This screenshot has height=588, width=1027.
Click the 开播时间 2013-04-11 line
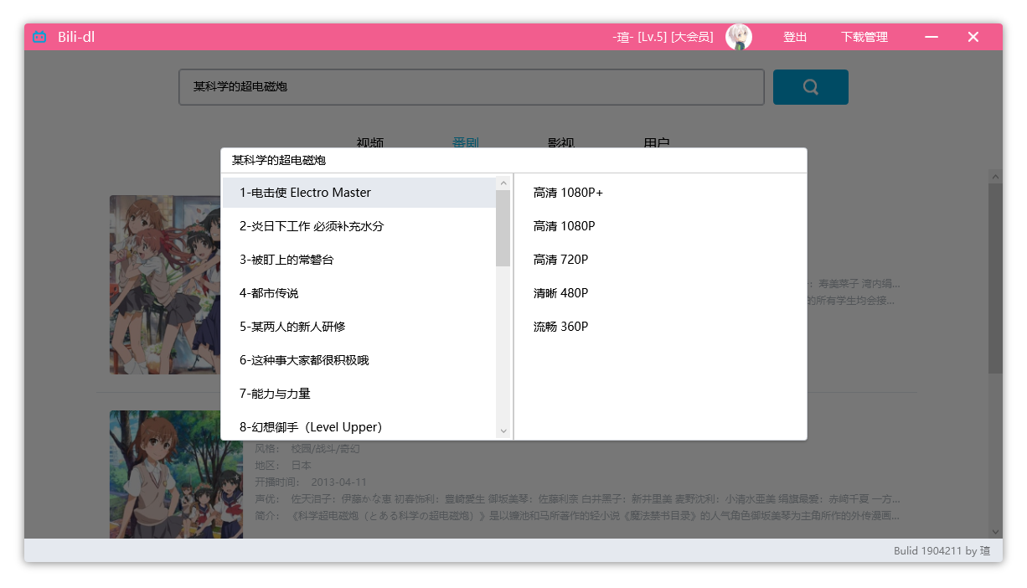click(x=311, y=482)
